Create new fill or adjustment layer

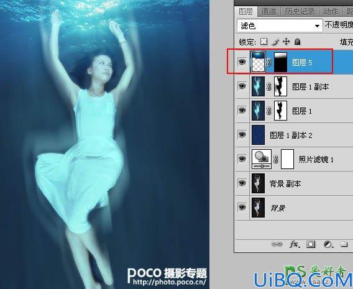tap(328, 244)
